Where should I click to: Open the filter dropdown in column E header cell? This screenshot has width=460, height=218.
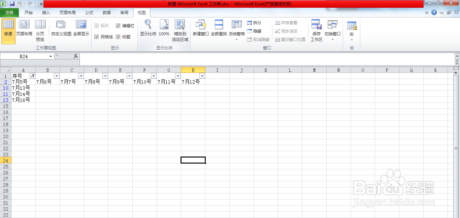130,76
